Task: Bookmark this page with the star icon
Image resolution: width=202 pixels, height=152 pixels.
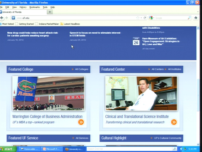Action: pyautogui.click(x=138, y=18)
